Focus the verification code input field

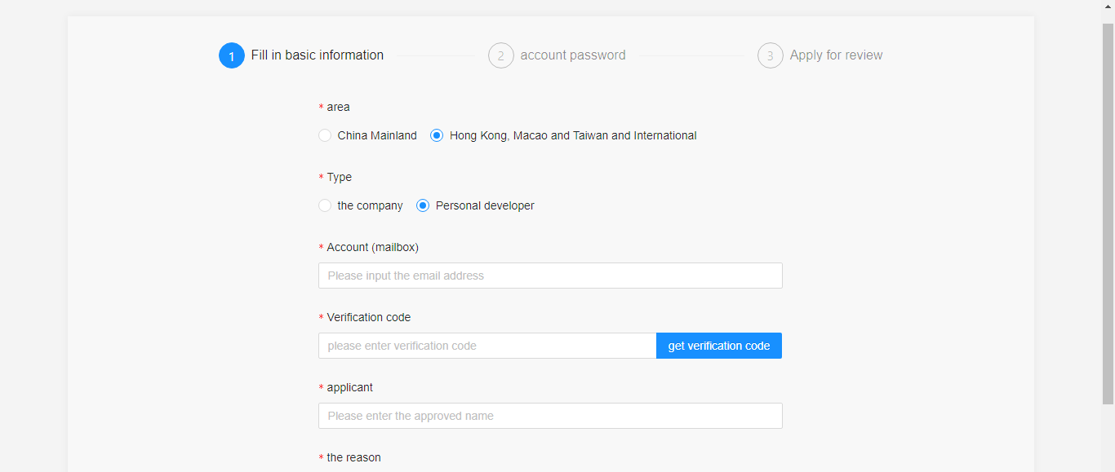[x=487, y=346]
